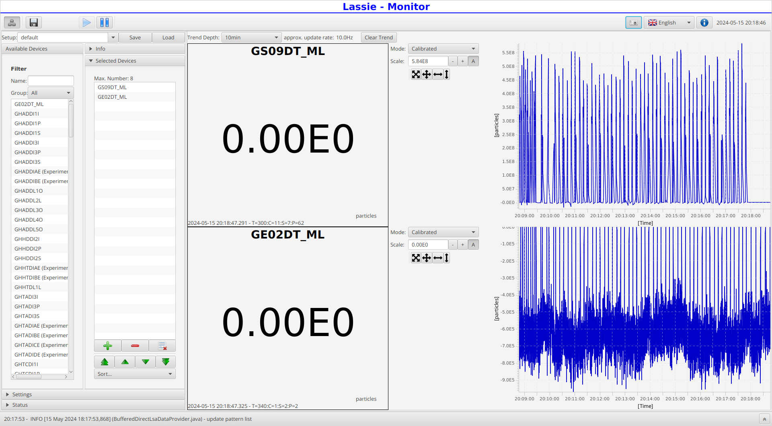This screenshot has height=426, width=772.
Task: Decrease GE02DT_ML scale with minus button
Action: [453, 245]
